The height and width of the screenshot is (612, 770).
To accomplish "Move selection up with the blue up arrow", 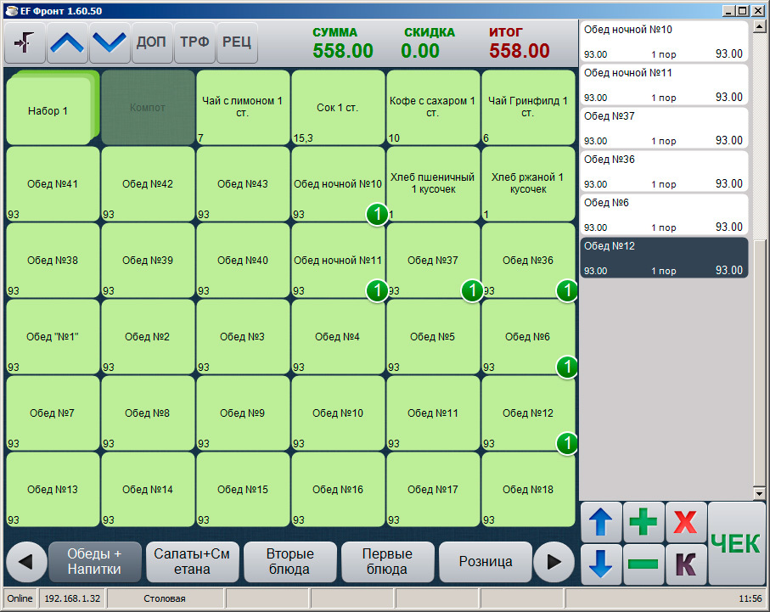I will [601, 522].
